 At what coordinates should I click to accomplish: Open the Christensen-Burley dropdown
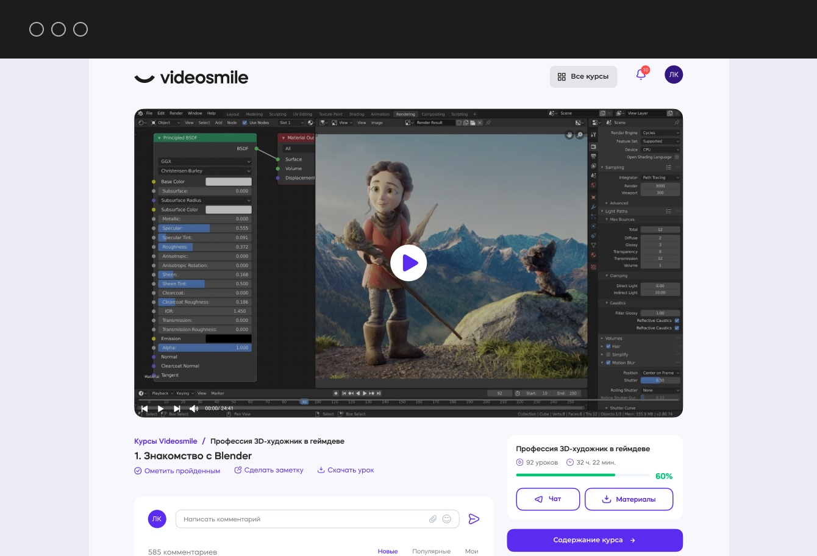[x=205, y=171]
